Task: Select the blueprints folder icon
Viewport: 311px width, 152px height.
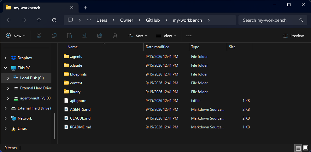Action: (66, 74)
